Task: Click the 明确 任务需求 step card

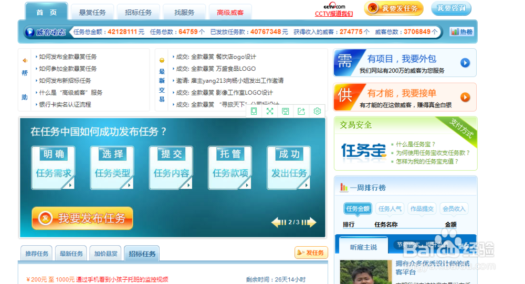Action: [53, 168]
